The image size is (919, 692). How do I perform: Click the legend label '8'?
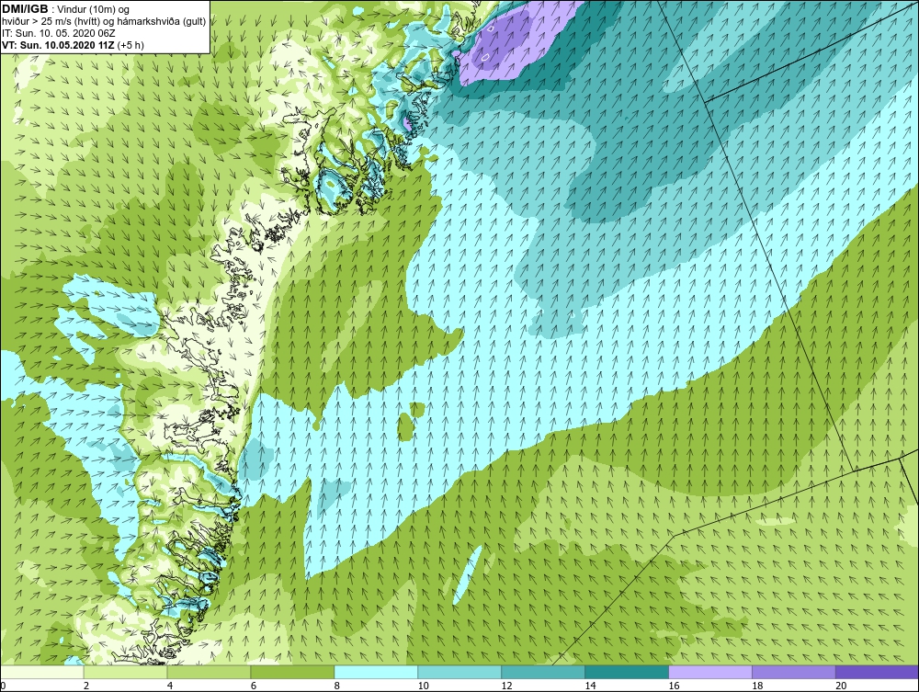tap(337, 686)
